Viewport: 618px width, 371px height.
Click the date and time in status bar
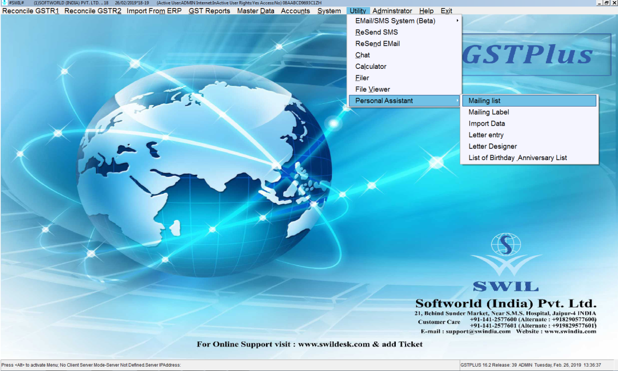568,365
